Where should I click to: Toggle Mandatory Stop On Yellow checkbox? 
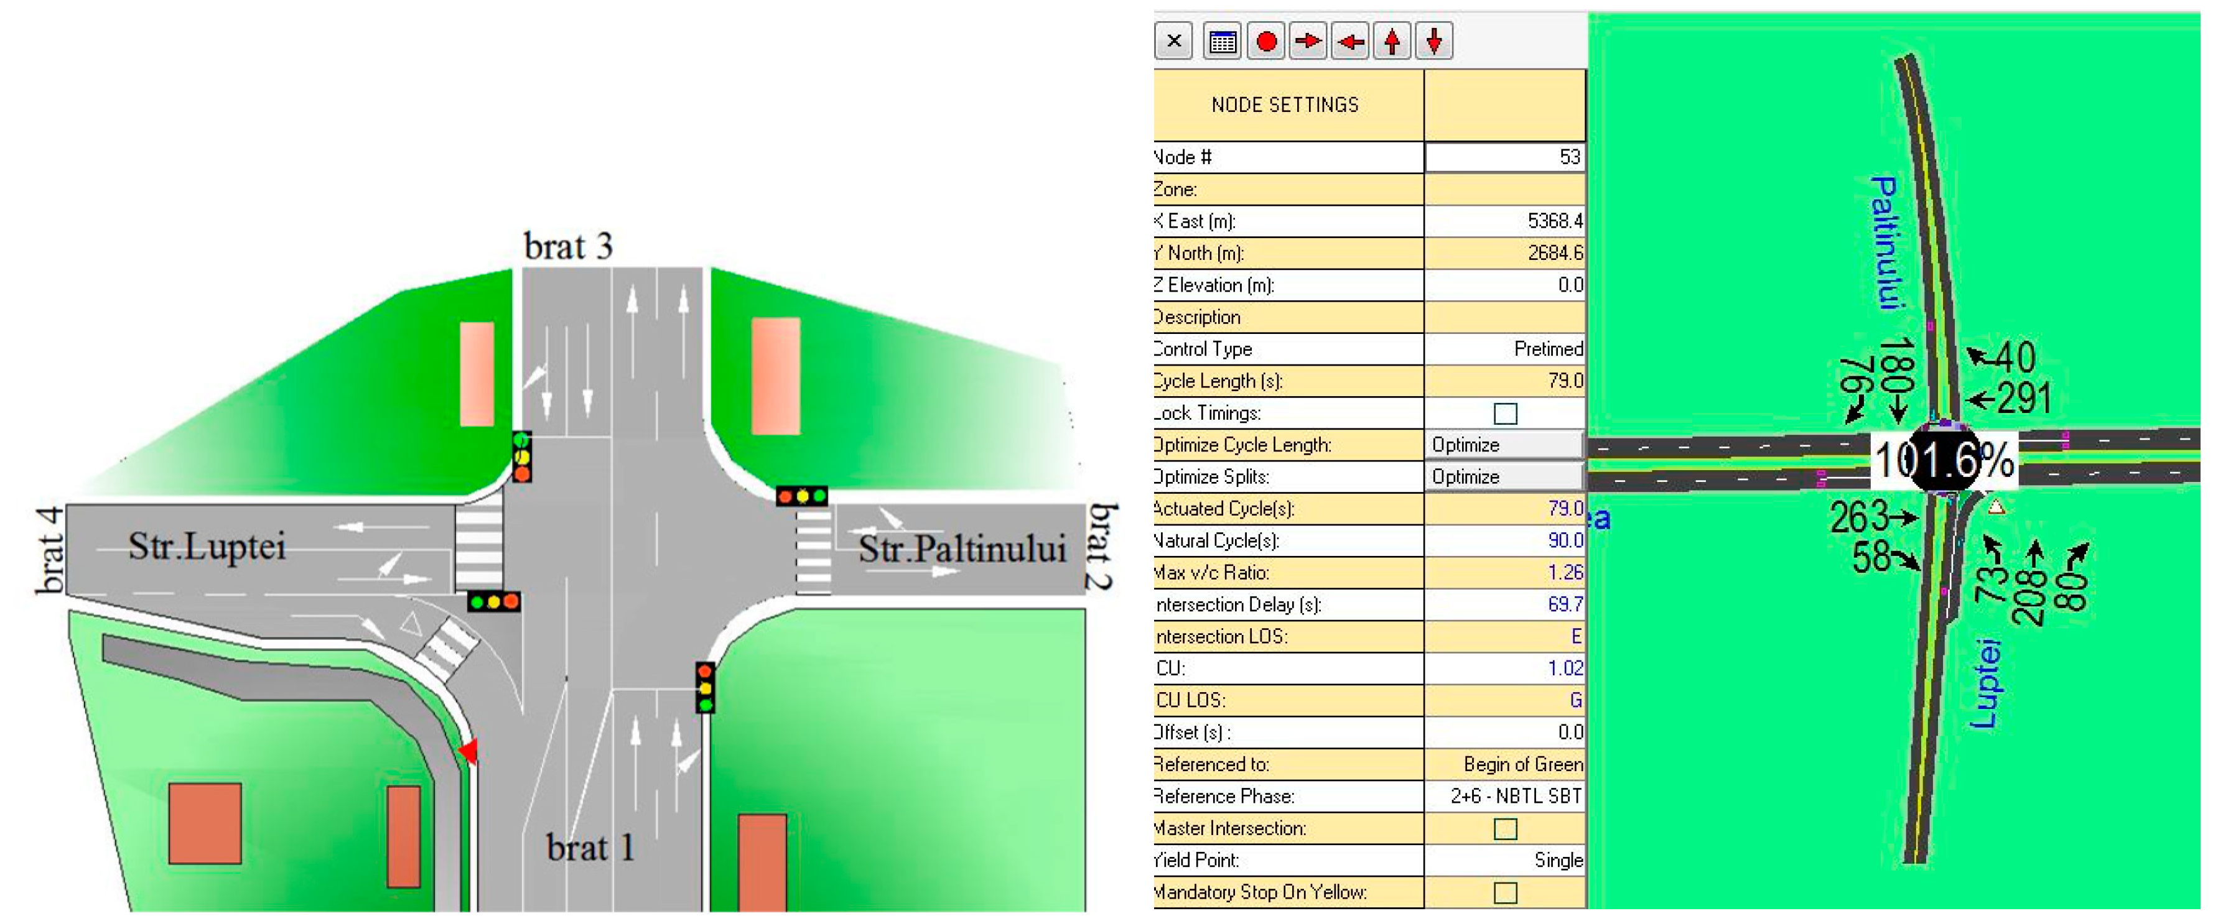(x=1505, y=892)
